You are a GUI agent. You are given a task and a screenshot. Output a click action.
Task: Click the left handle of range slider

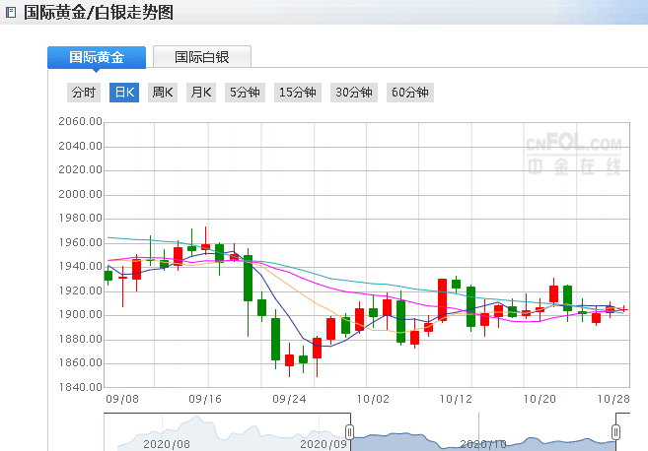pos(349,432)
